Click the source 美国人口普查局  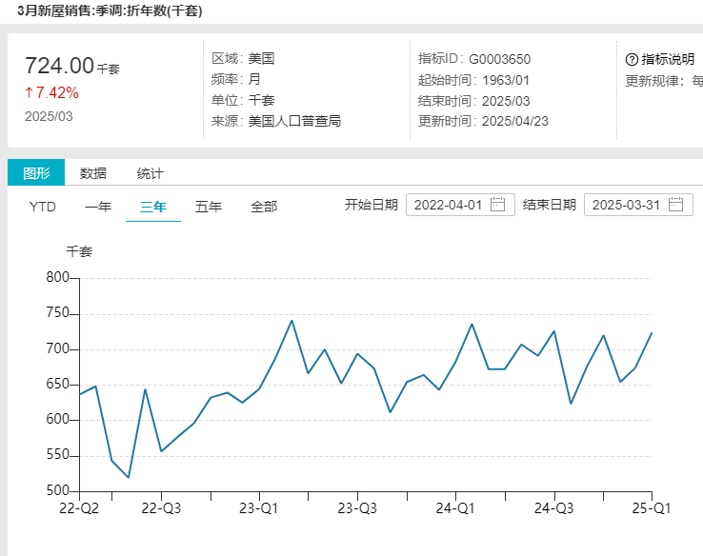click(294, 121)
